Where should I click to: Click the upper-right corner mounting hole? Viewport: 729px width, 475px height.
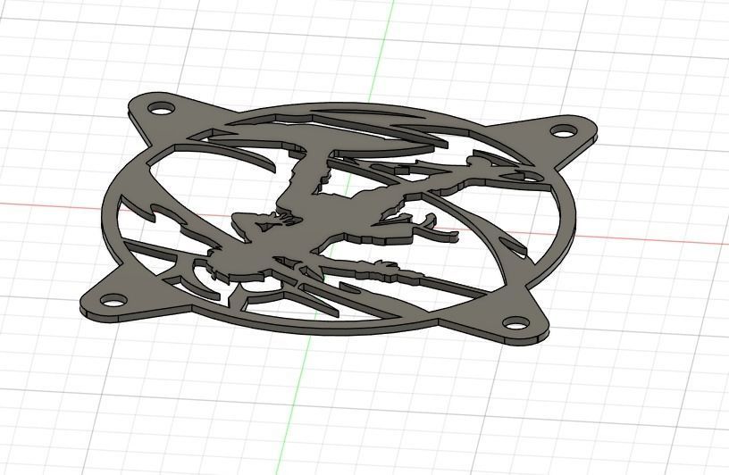(x=563, y=130)
